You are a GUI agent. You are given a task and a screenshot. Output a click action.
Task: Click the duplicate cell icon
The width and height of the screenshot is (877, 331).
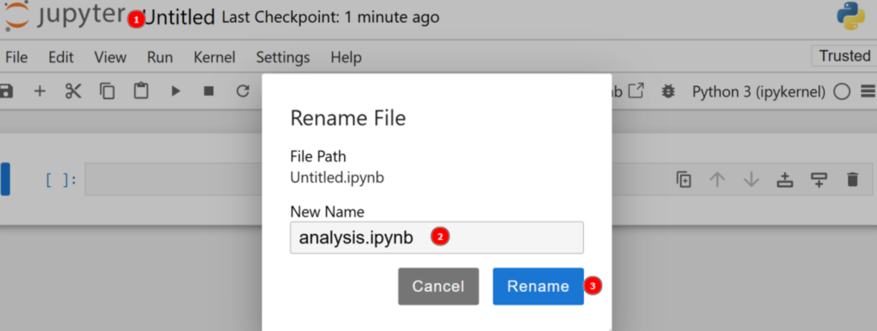point(683,179)
